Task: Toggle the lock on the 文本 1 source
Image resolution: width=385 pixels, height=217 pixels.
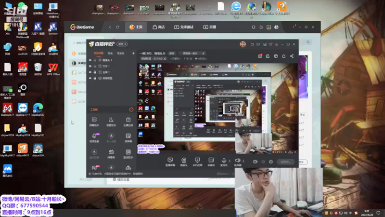Action: tap(95, 66)
